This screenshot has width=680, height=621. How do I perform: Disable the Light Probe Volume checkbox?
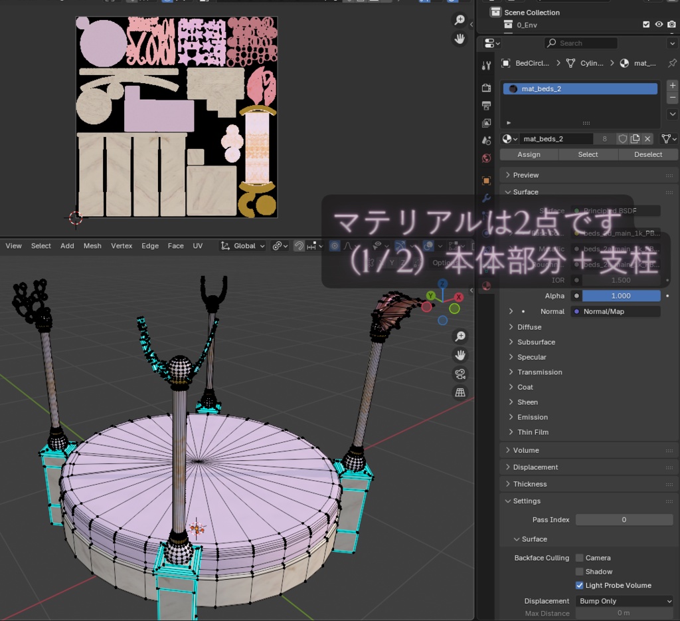(580, 585)
